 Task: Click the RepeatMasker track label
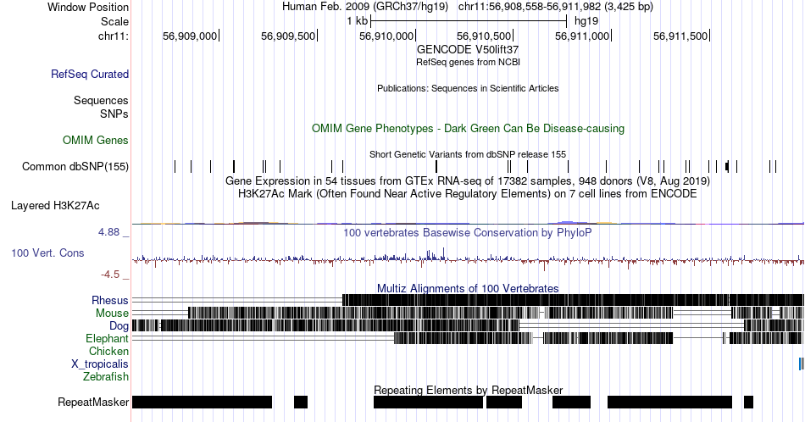93,402
